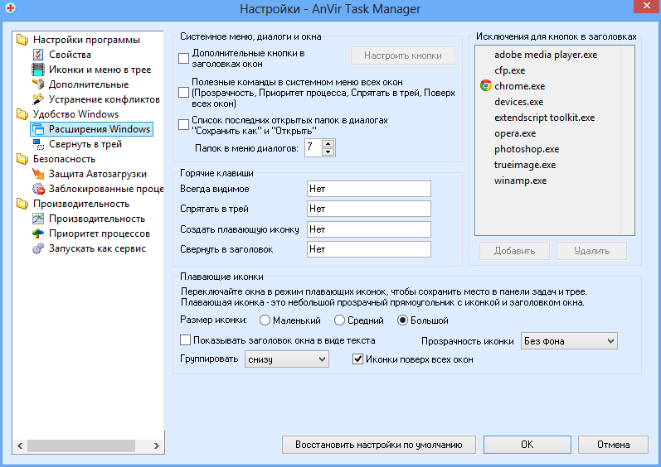661x467 pixels.
Task: Click the Отмена button
Action: click(x=613, y=445)
